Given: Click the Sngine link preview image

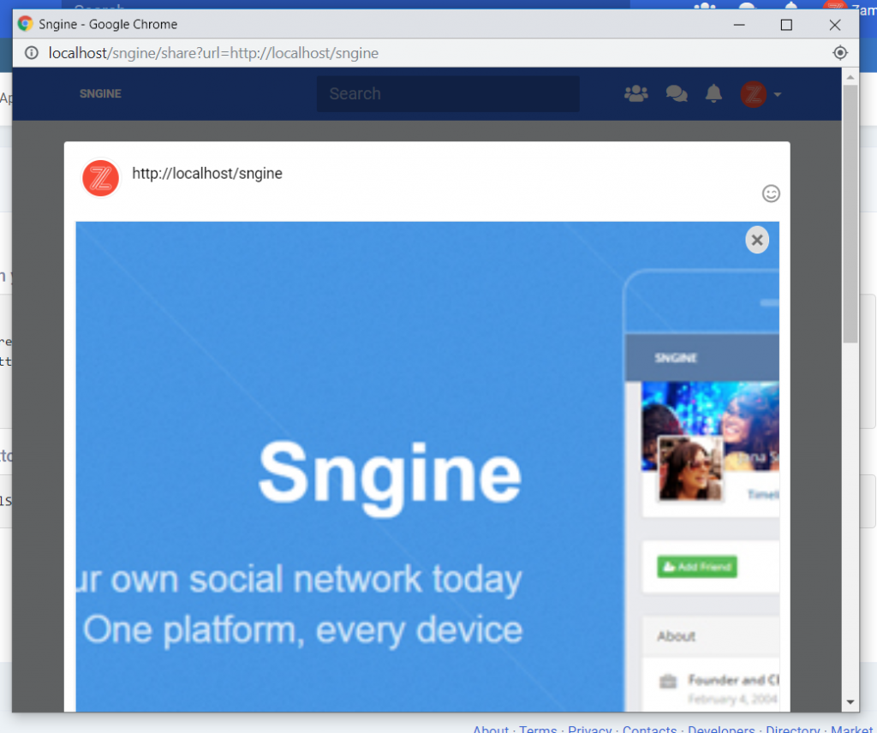Looking at the screenshot, I should 427,467.
